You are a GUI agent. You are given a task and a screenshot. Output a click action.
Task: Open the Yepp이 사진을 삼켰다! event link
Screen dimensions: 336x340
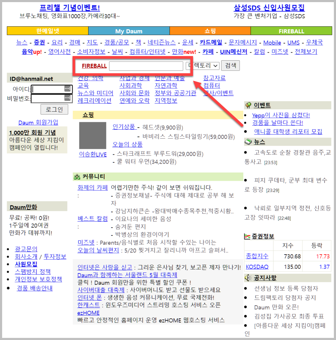click(x=281, y=115)
